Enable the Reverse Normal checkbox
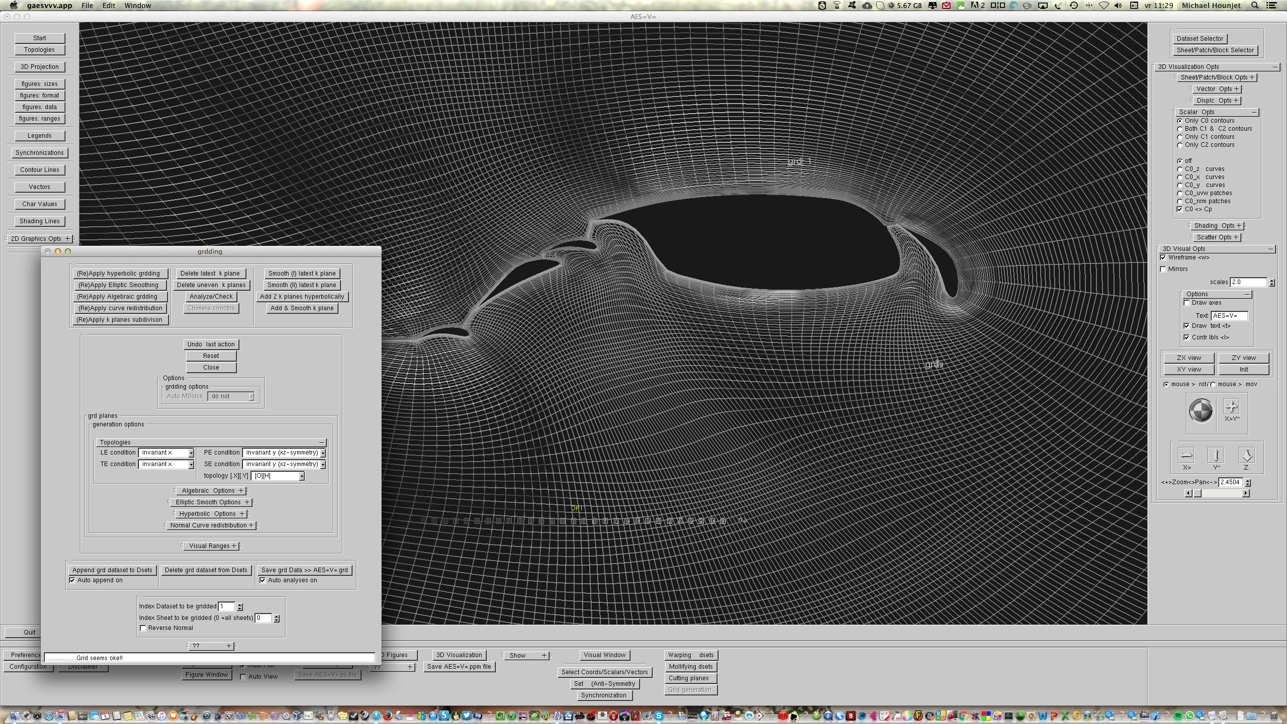This screenshot has width=1287, height=724. click(x=143, y=628)
